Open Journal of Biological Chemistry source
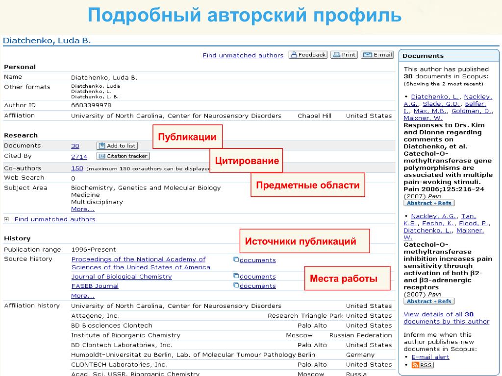Viewport: 502px width, 376px height. click(x=122, y=277)
